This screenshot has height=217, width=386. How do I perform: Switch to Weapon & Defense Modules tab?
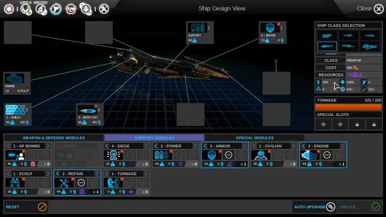click(x=54, y=138)
